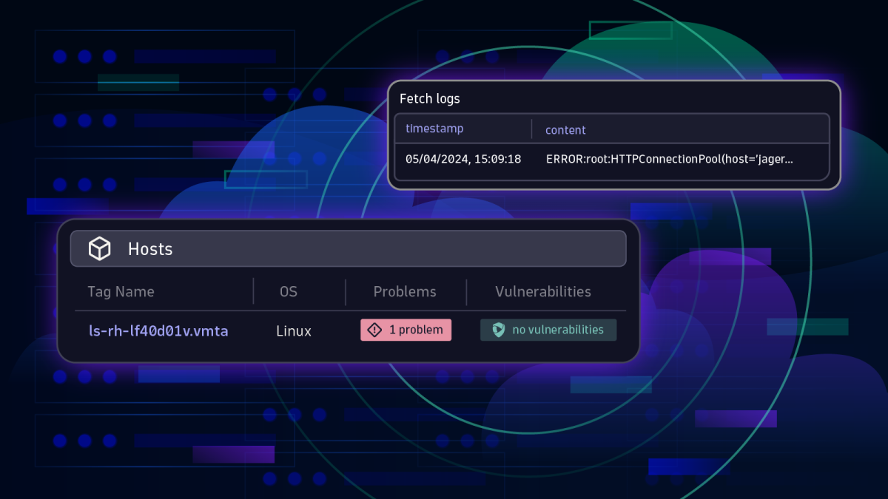This screenshot has height=499, width=888.
Task: Open the ls-rh-lf40d01v.vmta host link
Action: tap(158, 331)
